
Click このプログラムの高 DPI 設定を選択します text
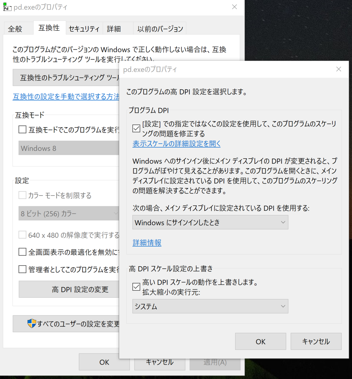187,92
